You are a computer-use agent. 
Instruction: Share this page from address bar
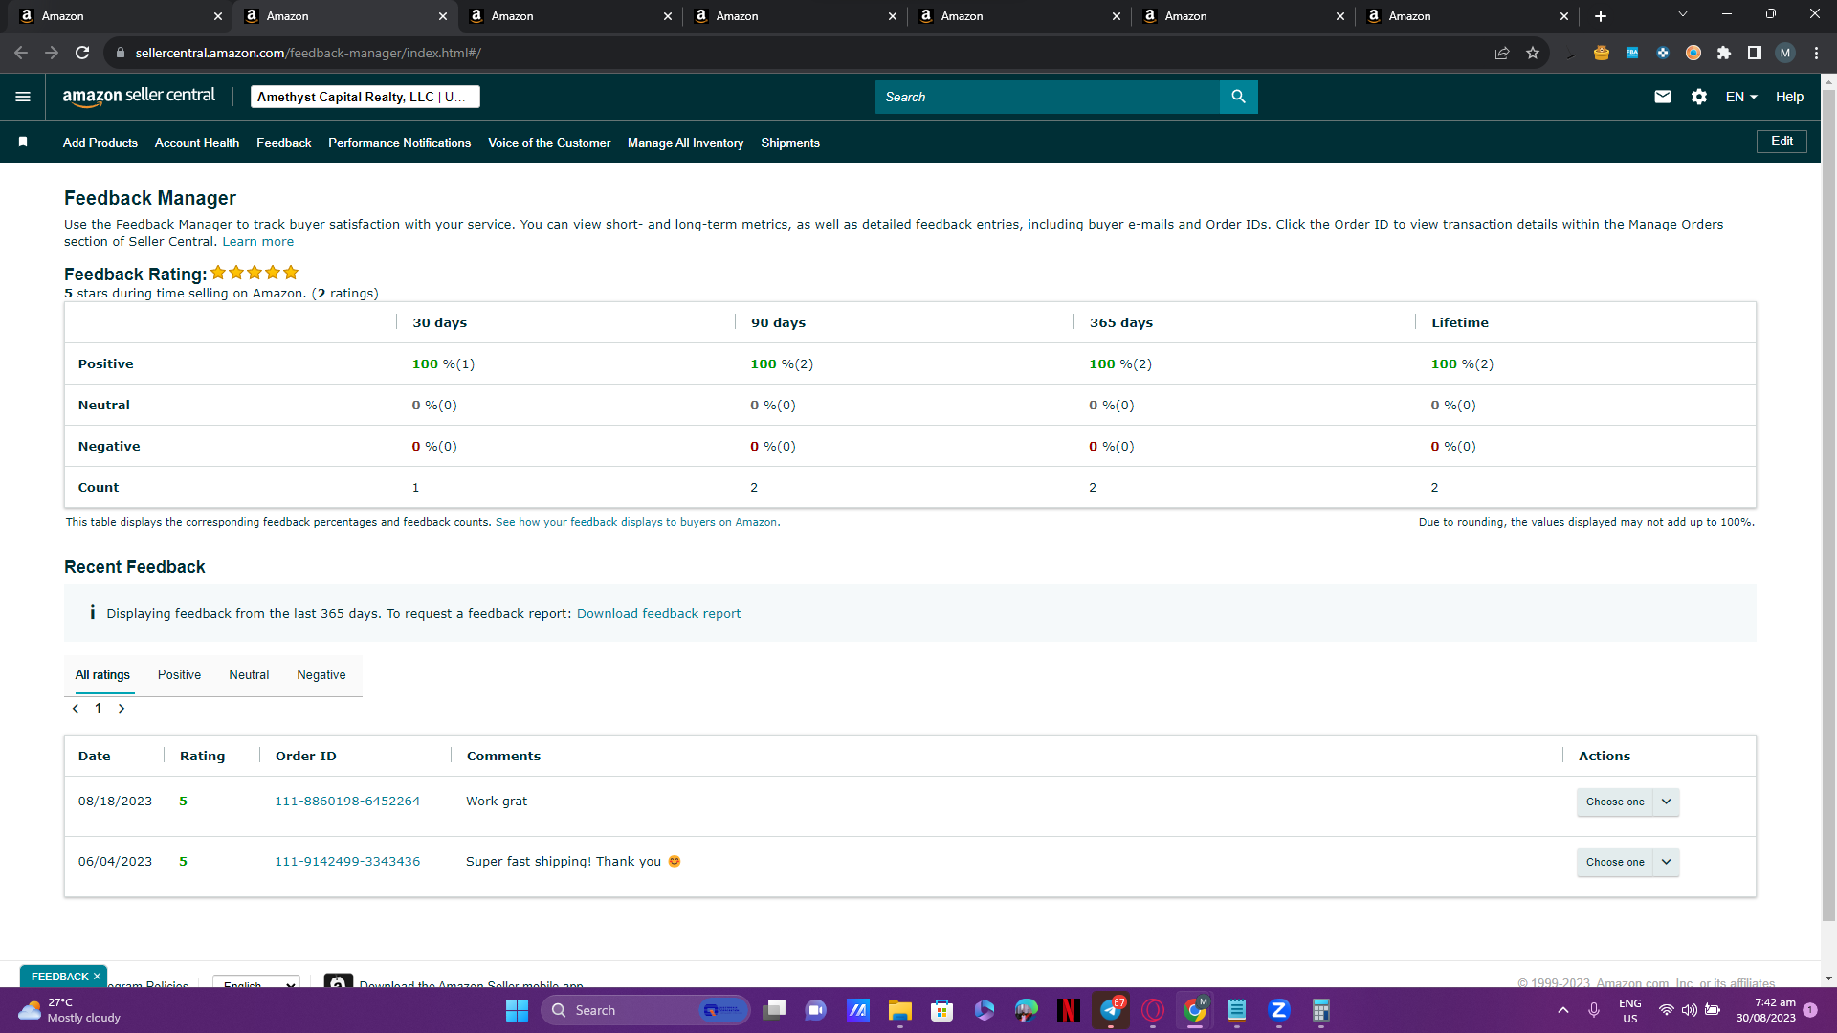[1502, 53]
